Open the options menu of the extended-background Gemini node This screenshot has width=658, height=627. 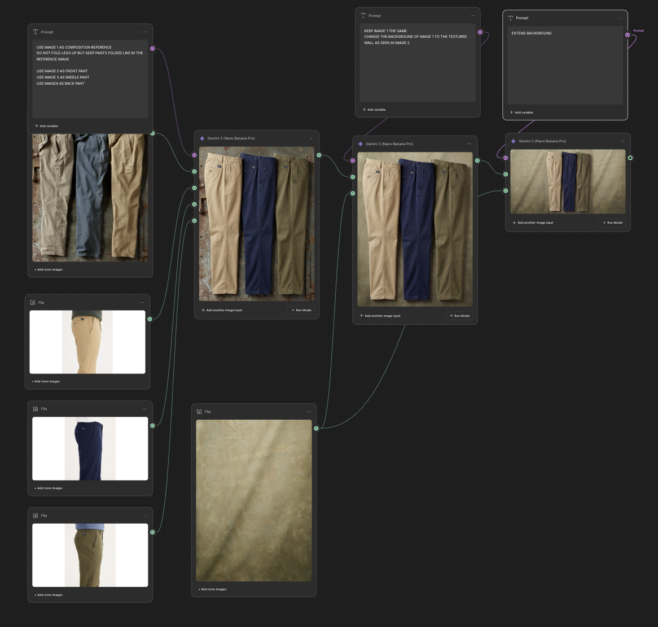pyautogui.click(x=623, y=141)
